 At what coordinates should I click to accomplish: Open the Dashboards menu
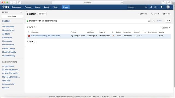[x=17, y=7]
